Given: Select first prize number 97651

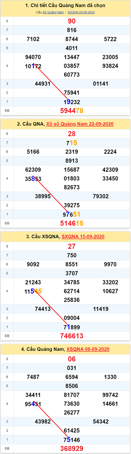Looking at the screenshot, I should 72,215.
